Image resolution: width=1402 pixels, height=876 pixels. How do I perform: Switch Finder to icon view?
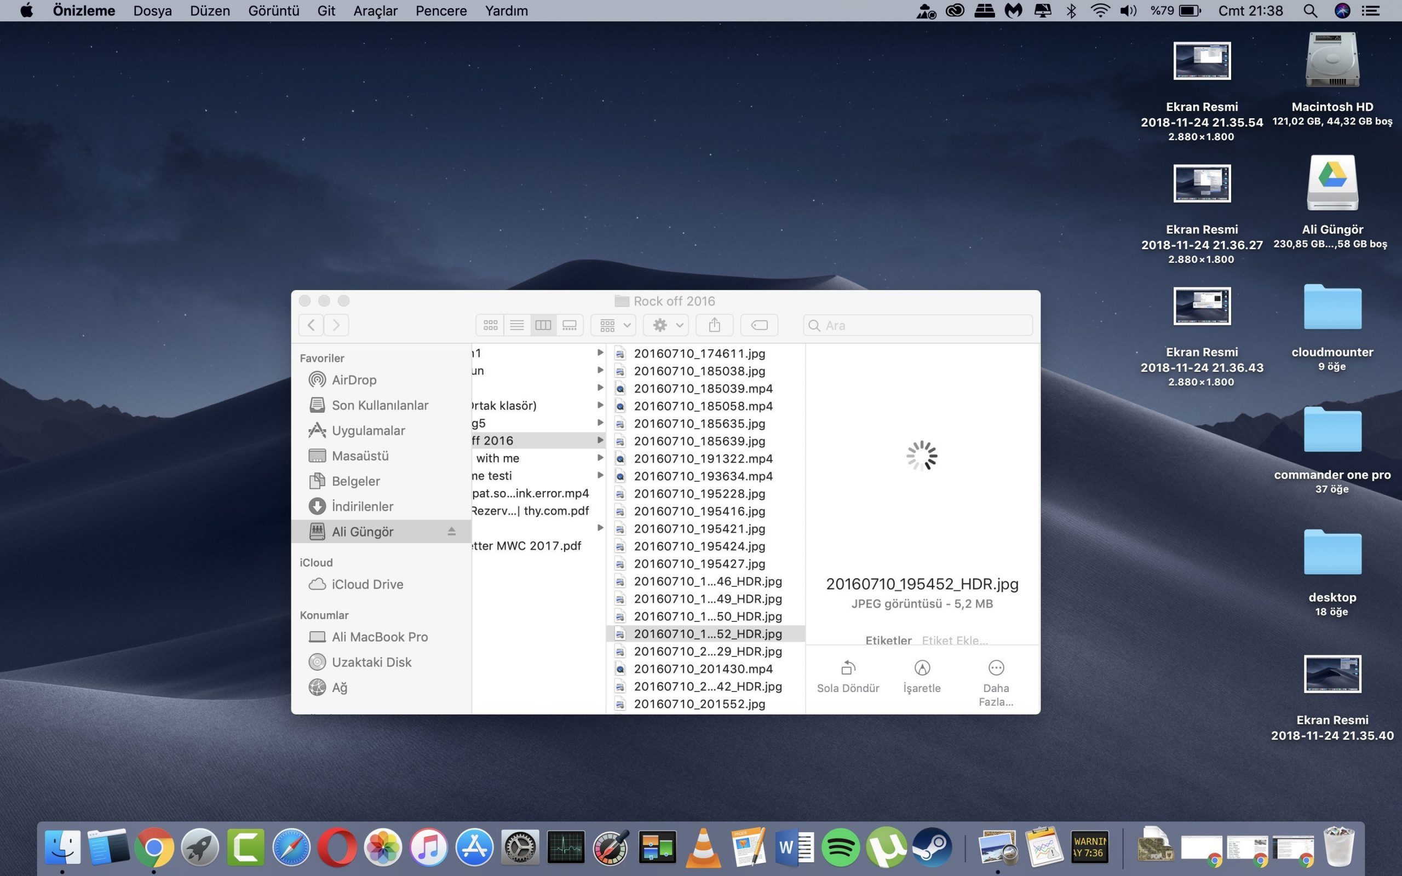coord(490,325)
